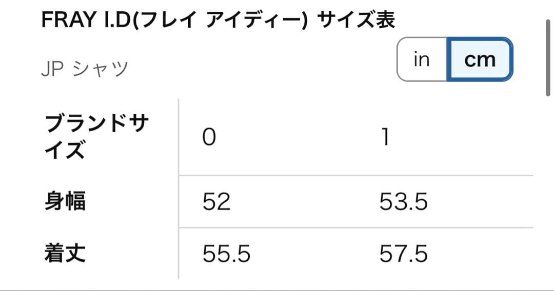
Task: Select the 身幅 row header
Action: coord(65,201)
